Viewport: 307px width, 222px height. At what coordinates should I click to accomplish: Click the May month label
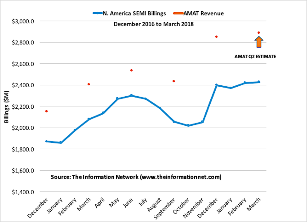click(114, 202)
